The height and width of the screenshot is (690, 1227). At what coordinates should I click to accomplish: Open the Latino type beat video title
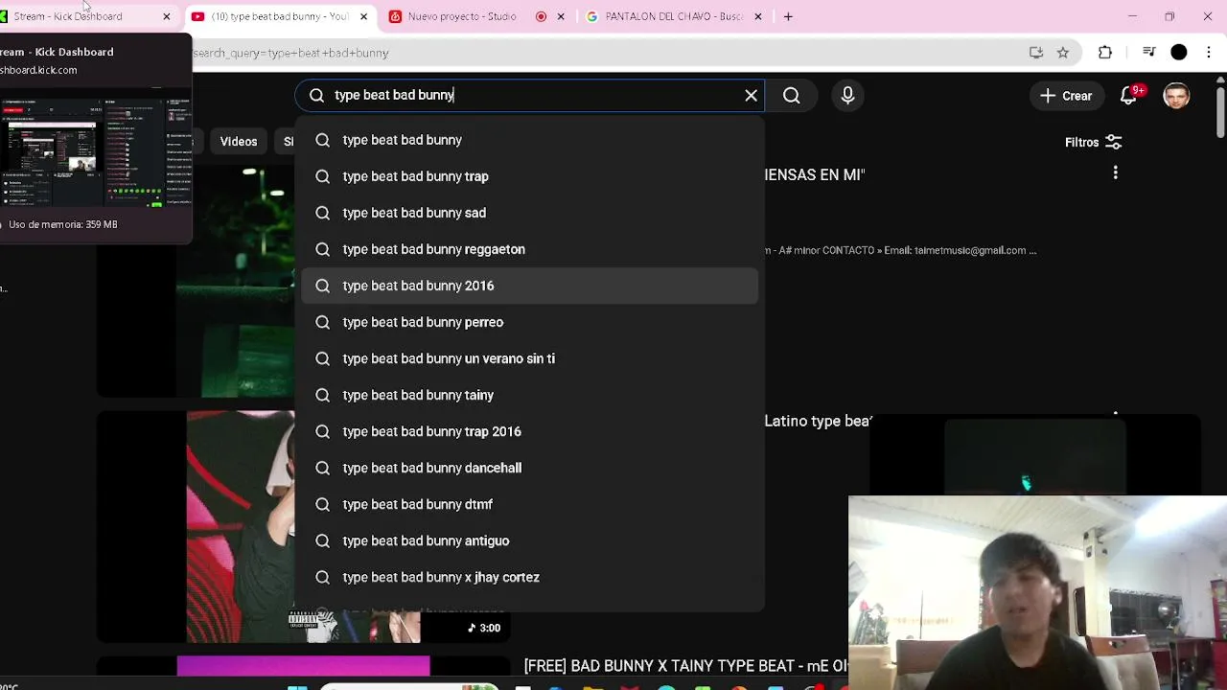(818, 421)
